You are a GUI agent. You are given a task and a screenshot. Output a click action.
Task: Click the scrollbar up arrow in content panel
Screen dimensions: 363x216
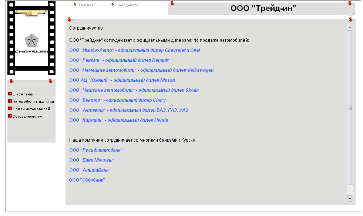pyautogui.click(x=350, y=27)
